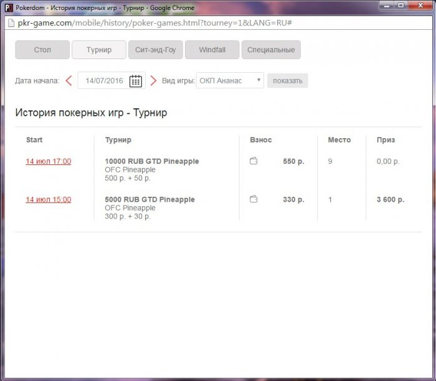Click OFC Pineapple under 10000 RUB GTD

point(130,170)
